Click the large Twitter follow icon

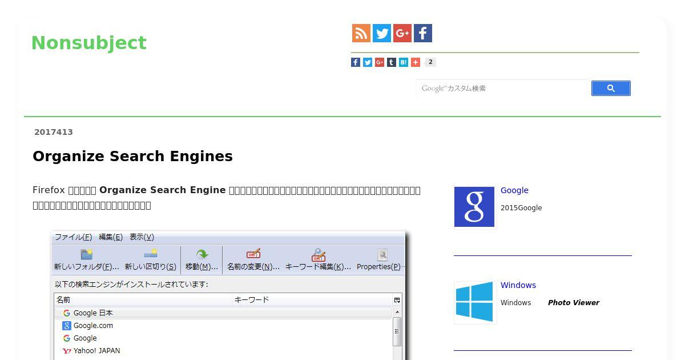(382, 33)
